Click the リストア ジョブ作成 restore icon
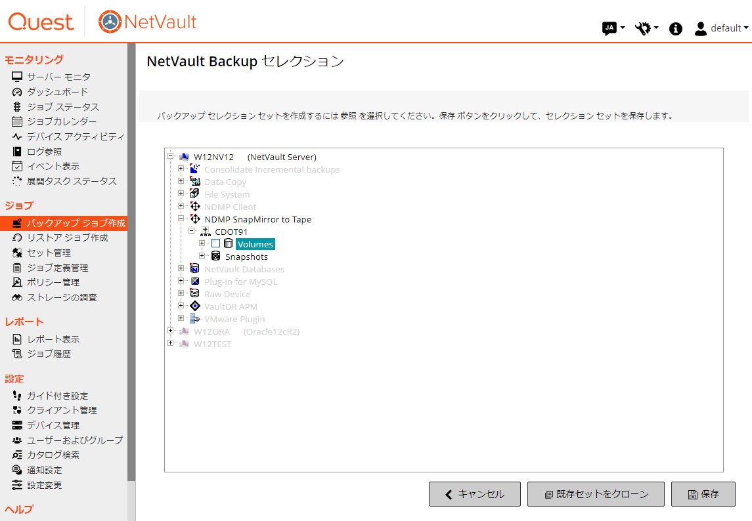The image size is (752, 521). 17,238
